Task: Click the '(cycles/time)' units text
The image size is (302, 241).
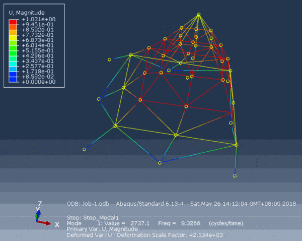Action: [226, 223]
